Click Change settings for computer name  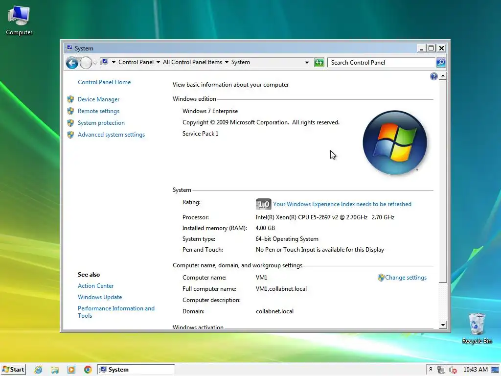click(x=406, y=278)
